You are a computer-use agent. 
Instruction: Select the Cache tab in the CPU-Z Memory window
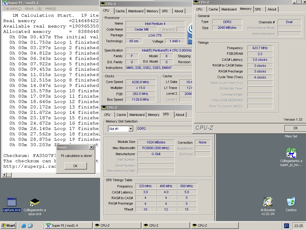pyautogui.click(x=213, y=9)
